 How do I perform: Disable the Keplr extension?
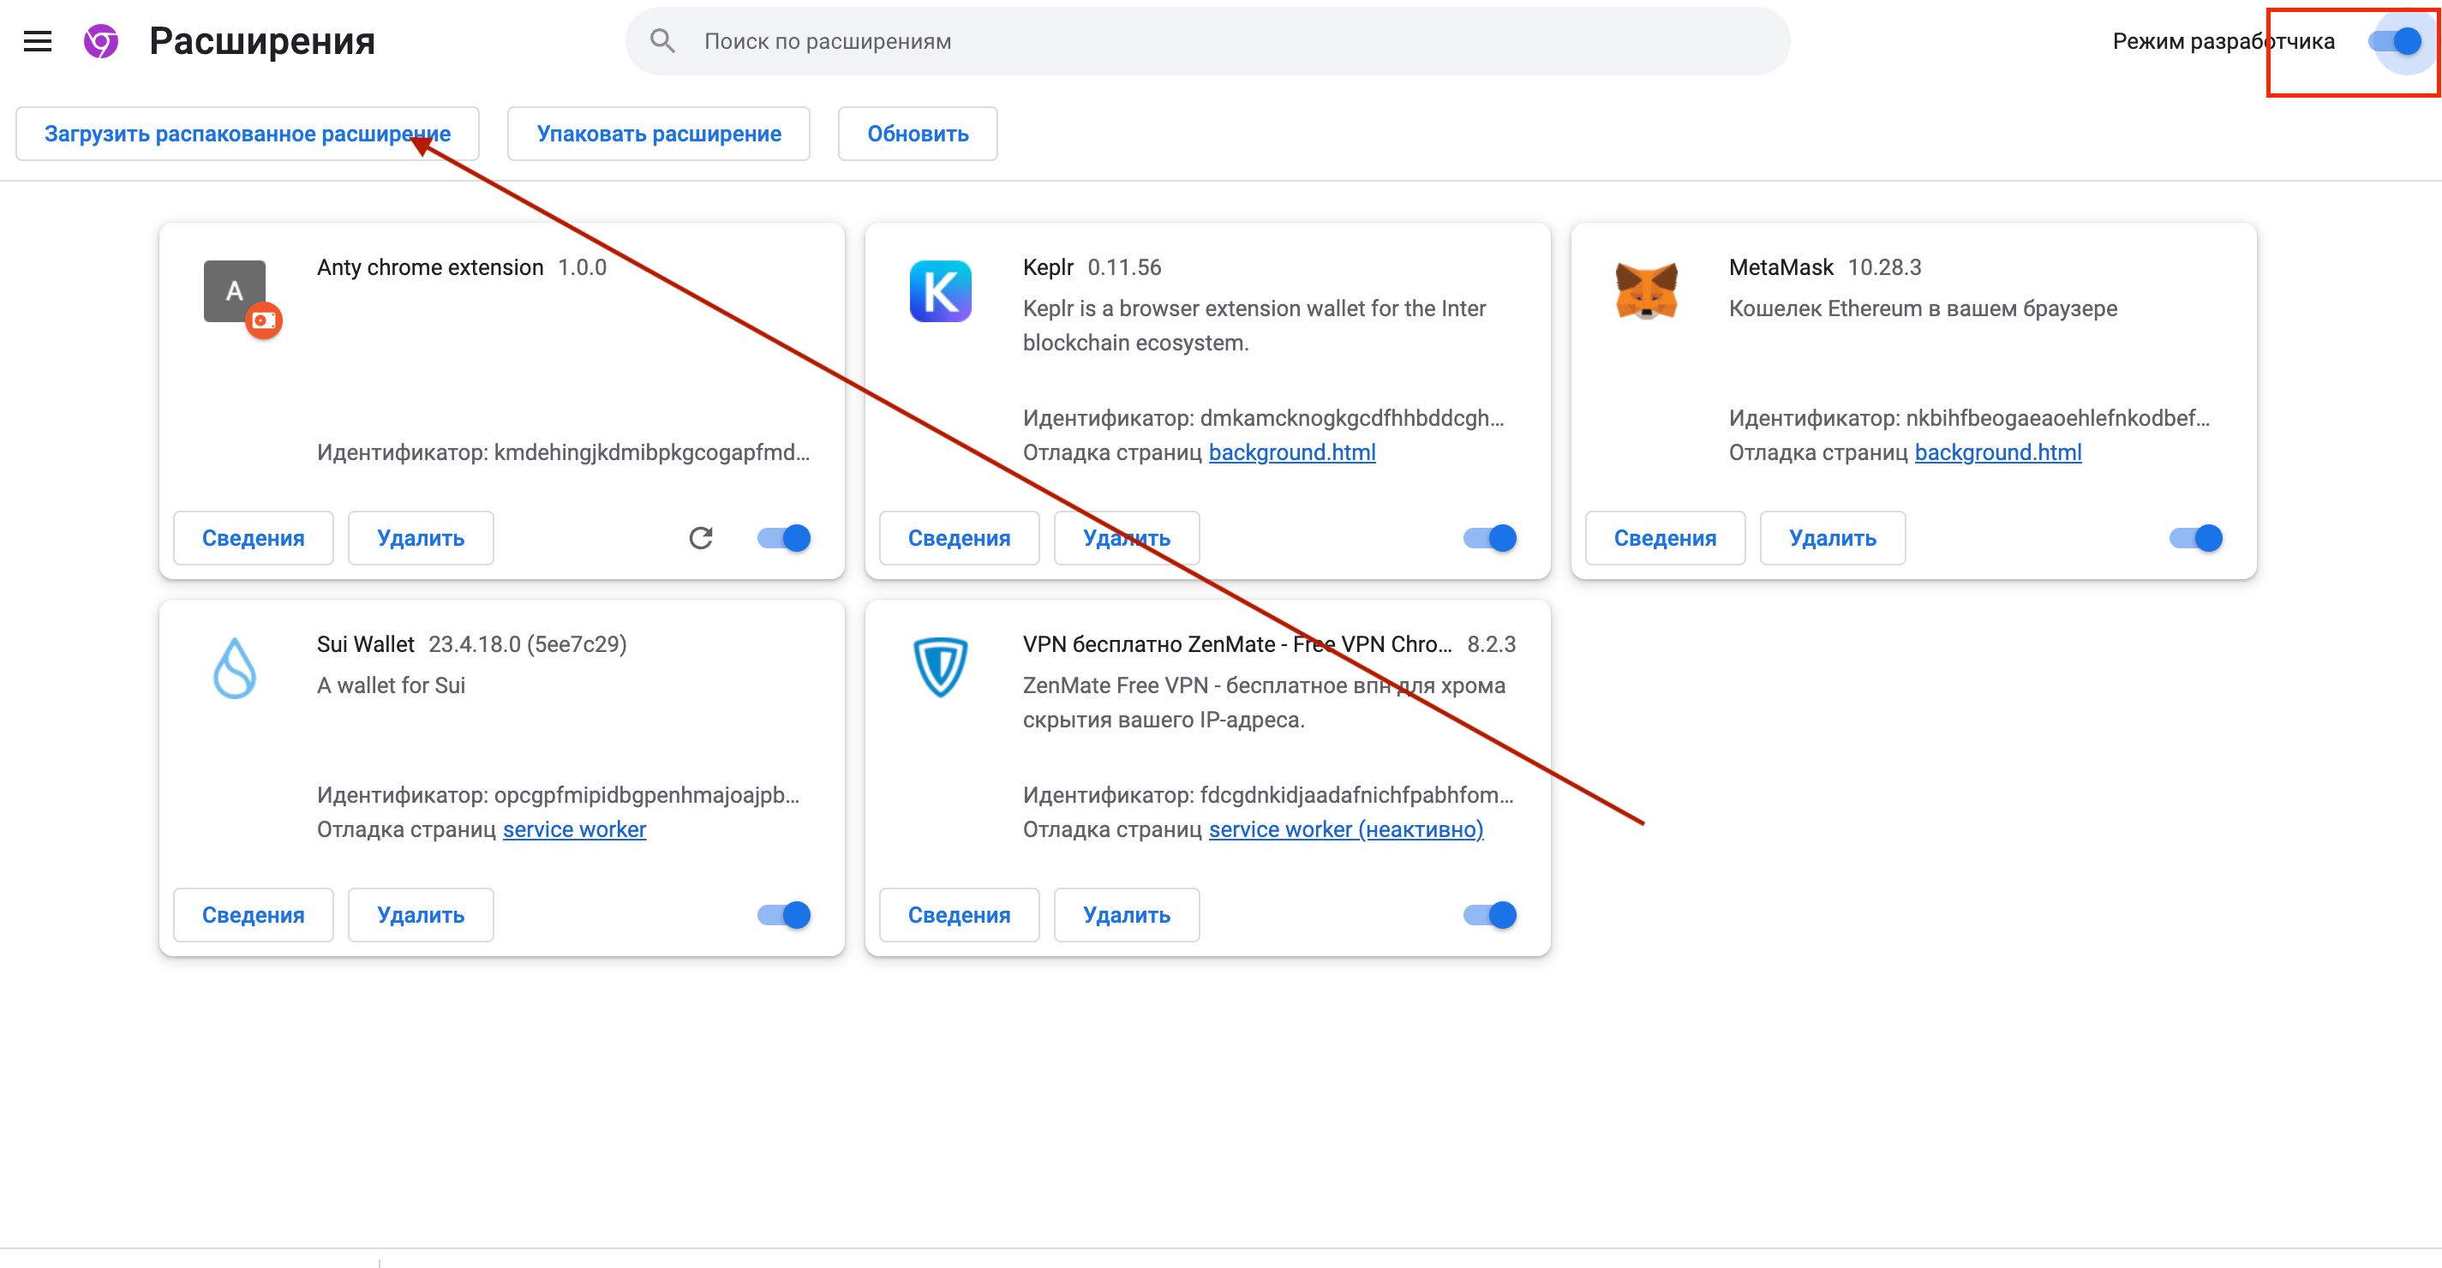[1489, 538]
